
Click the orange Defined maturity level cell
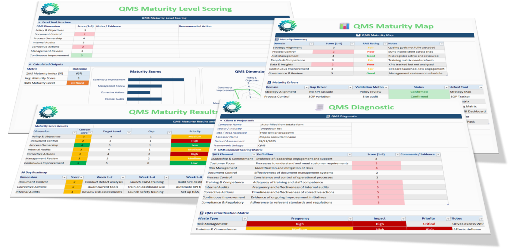click(78, 83)
